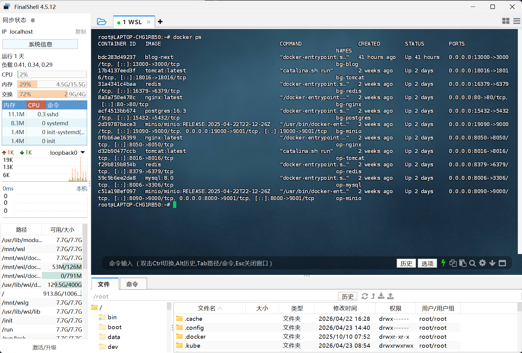Sort files by 类型 column header
The height and width of the screenshot is (353, 522).
click(x=297, y=308)
